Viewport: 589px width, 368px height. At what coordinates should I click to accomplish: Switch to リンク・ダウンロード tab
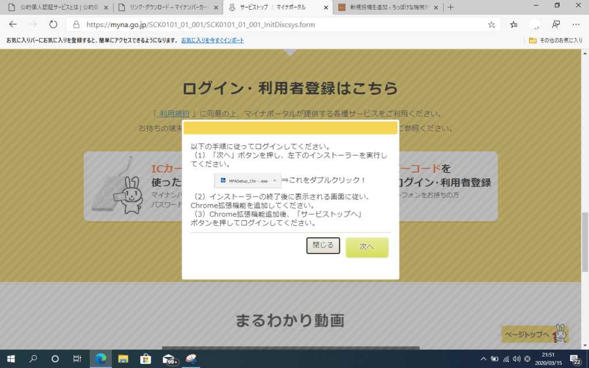(169, 7)
